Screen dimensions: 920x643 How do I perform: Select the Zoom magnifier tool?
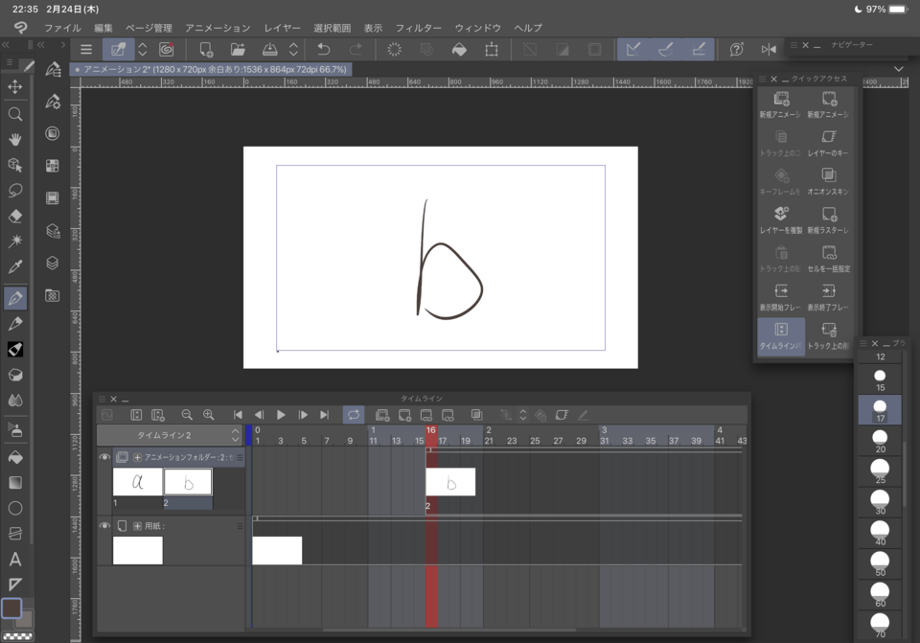[x=14, y=113]
